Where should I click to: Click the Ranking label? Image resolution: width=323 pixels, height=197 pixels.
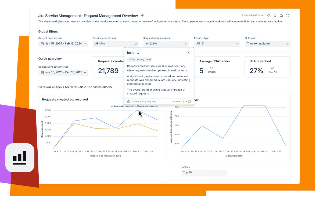click(185, 167)
